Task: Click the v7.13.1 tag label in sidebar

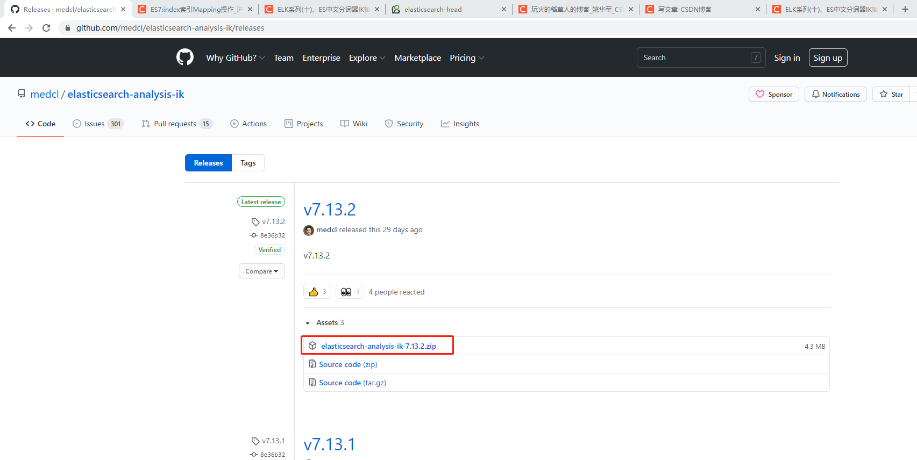Action: (268, 441)
